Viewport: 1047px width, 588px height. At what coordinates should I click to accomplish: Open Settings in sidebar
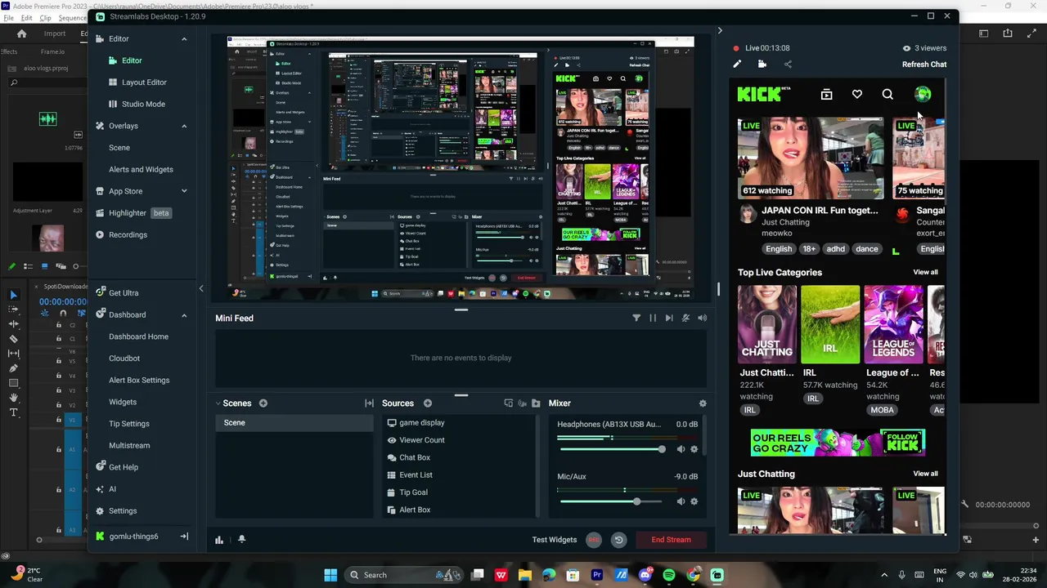tap(123, 511)
